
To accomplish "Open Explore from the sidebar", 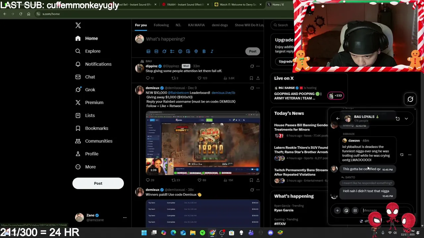I will pyautogui.click(x=88, y=51).
